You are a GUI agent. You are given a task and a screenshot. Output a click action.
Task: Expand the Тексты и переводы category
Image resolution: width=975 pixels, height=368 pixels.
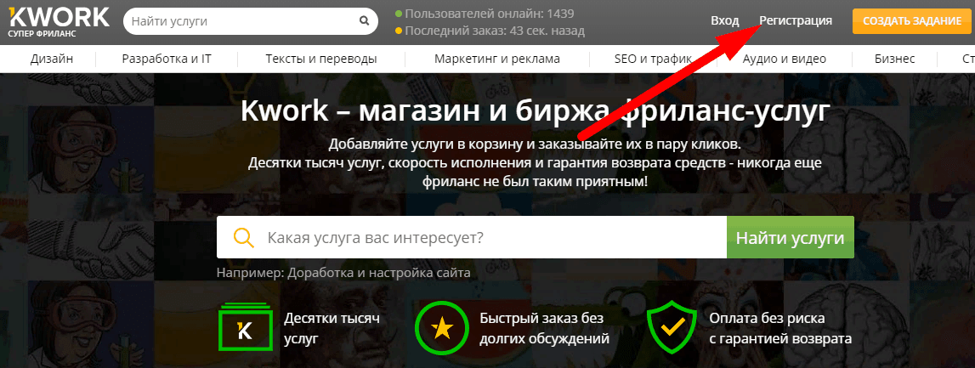tap(320, 59)
